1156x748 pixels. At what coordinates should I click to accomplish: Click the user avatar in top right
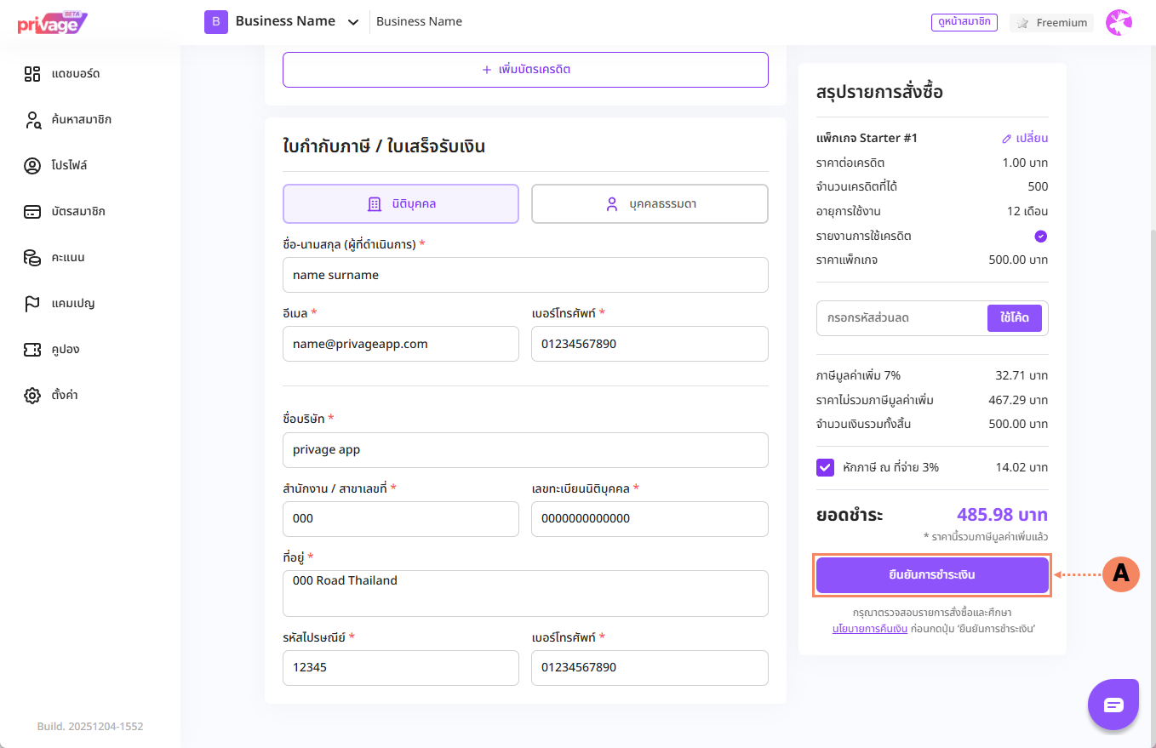1119,23
